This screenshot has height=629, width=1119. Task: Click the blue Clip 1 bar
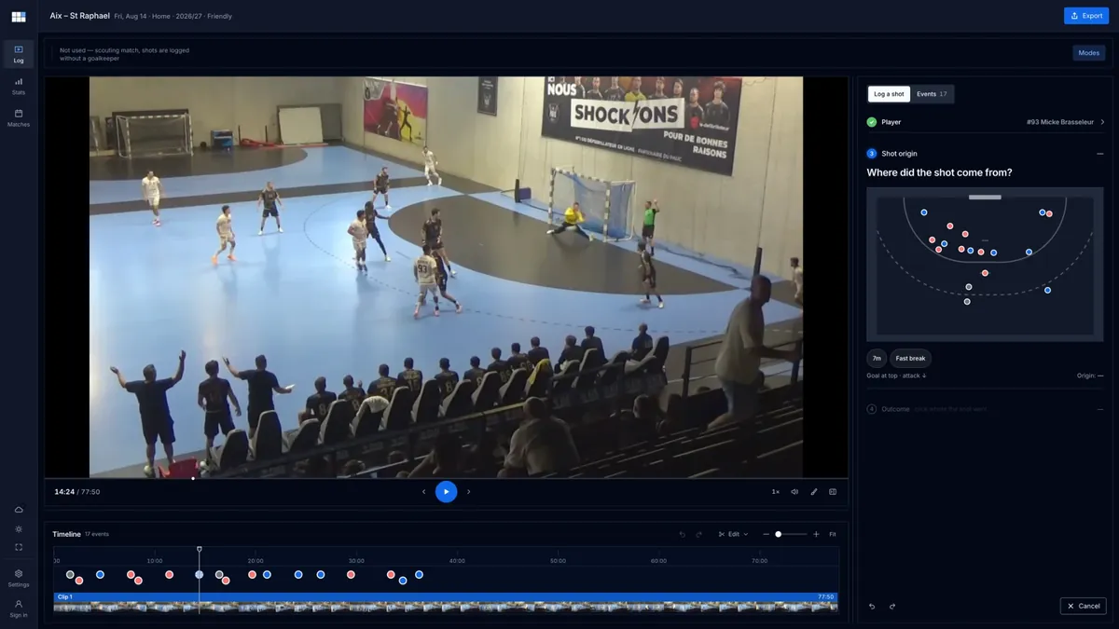[446, 596]
